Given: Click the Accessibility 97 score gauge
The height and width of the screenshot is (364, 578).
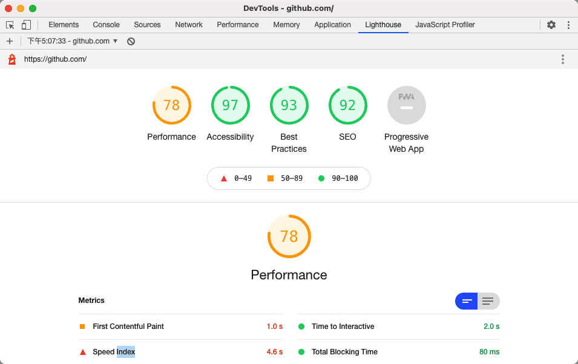Looking at the screenshot, I should tap(231, 105).
